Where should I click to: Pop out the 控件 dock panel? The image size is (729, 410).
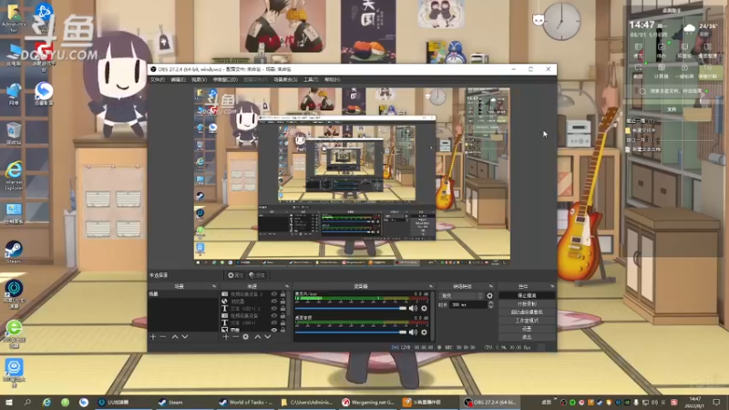pos(552,286)
